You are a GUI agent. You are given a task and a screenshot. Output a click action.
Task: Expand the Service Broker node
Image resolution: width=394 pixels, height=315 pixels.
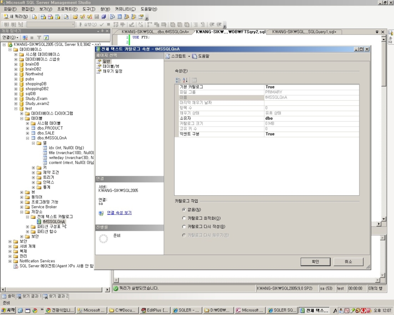point(22,207)
